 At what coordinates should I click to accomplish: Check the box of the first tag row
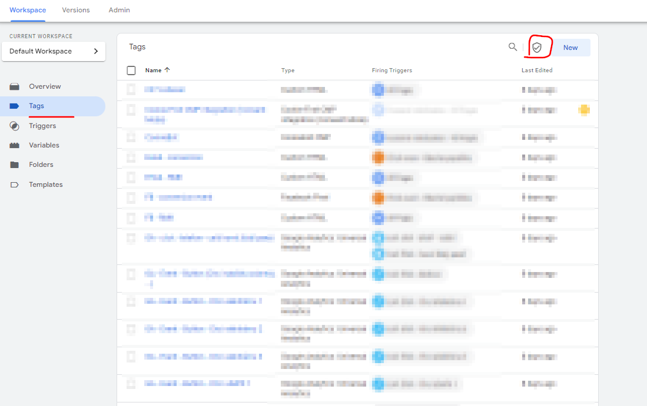131,90
